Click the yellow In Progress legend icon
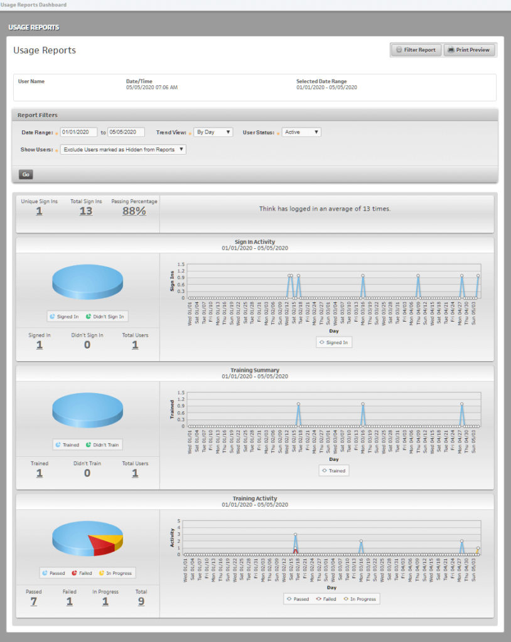511x642 pixels. 101,572
